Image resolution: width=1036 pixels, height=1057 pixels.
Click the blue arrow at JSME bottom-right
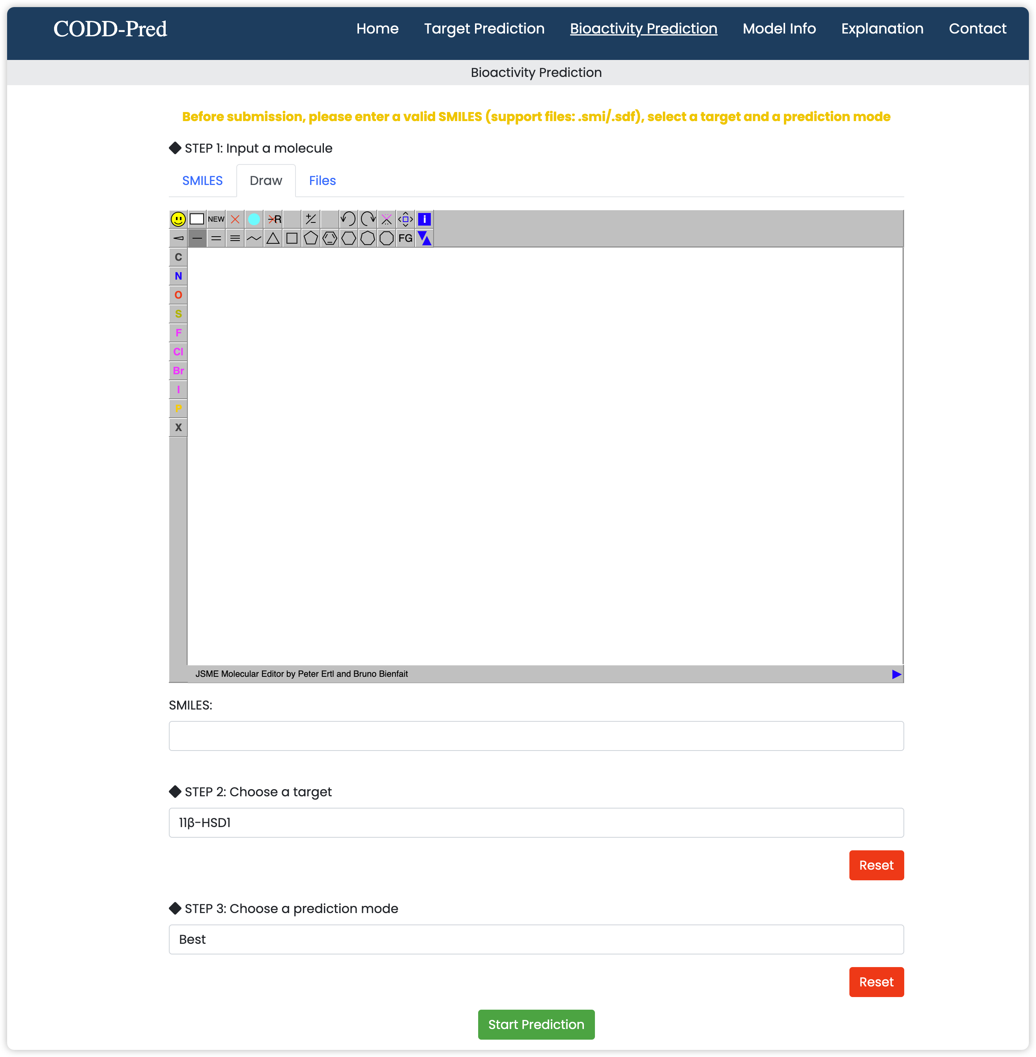(896, 674)
